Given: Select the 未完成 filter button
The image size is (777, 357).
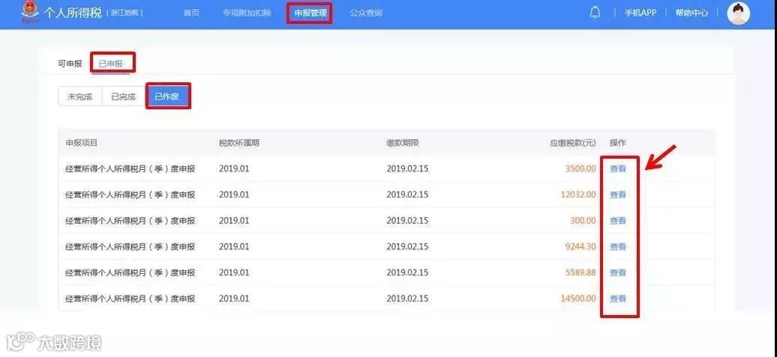Looking at the screenshot, I should 79,97.
